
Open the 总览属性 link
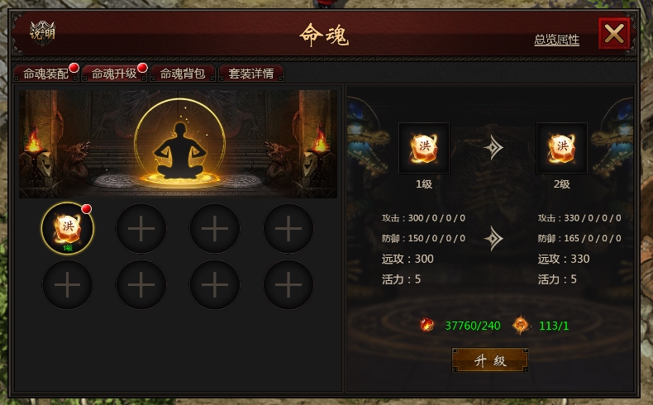[x=557, y=40]
